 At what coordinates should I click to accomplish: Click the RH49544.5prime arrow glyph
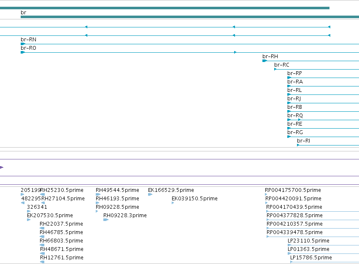point(98,194)
